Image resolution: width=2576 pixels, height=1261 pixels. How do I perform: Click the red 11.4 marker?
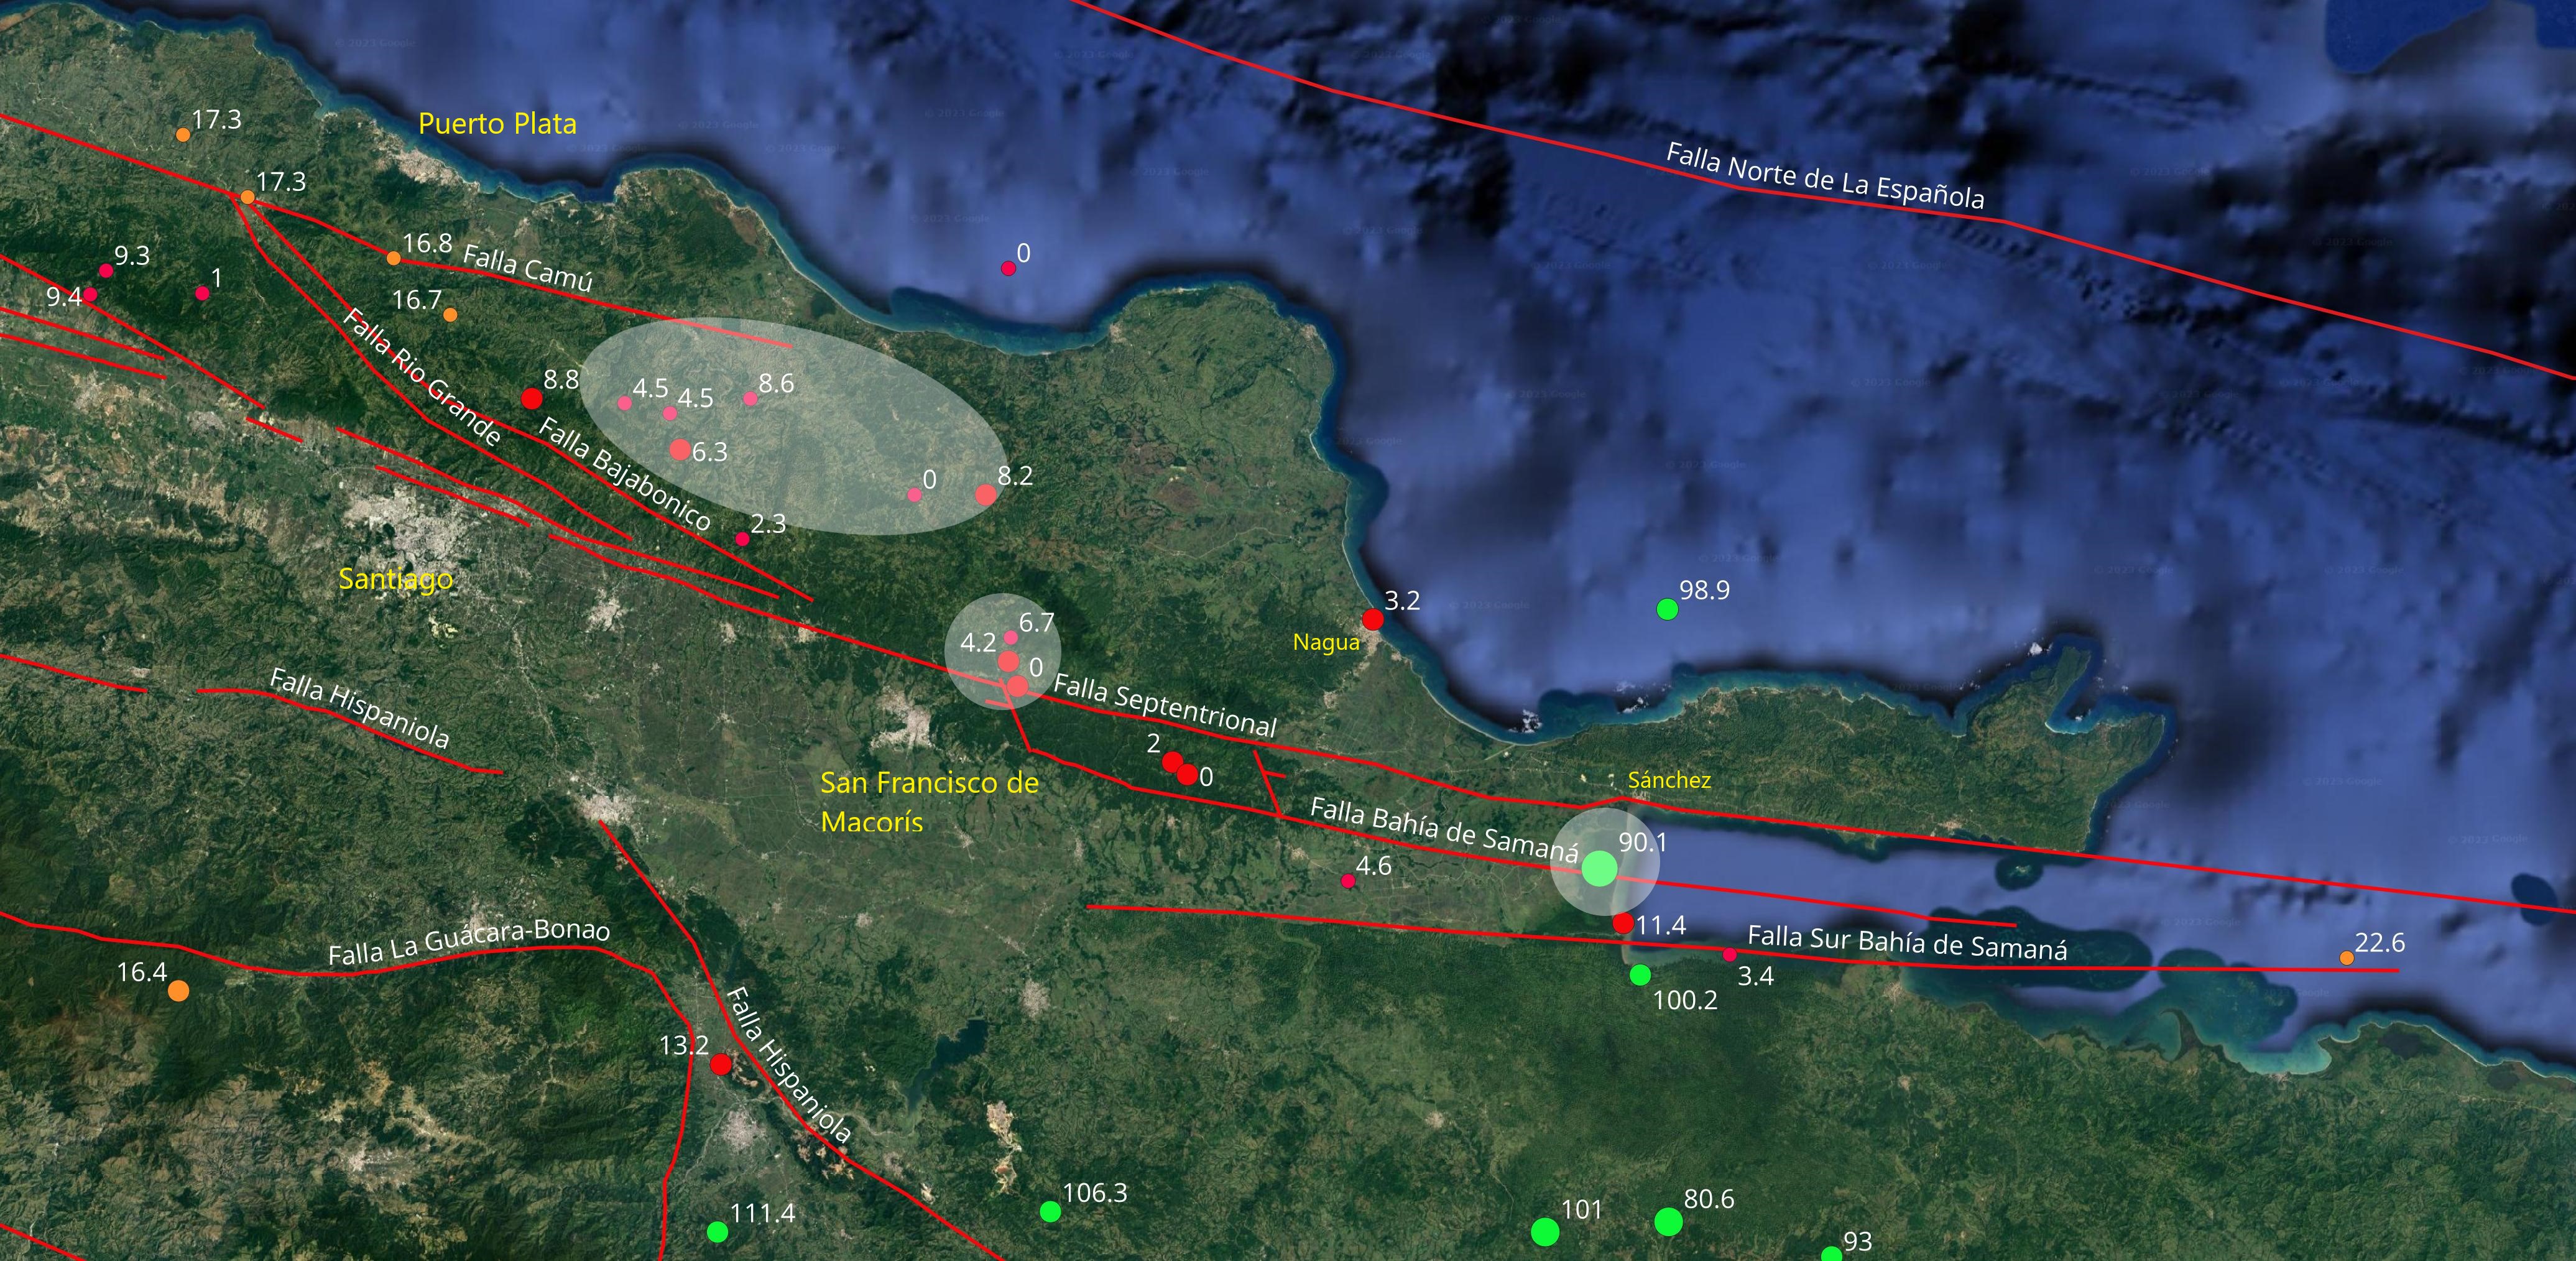tap(1623, 923)
